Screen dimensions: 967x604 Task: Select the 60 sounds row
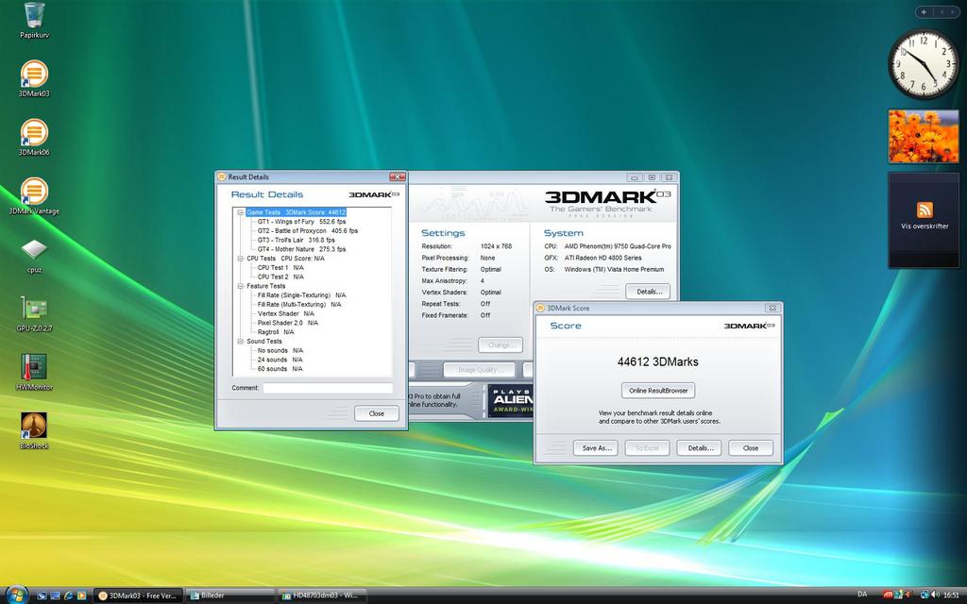coord(280,369)
